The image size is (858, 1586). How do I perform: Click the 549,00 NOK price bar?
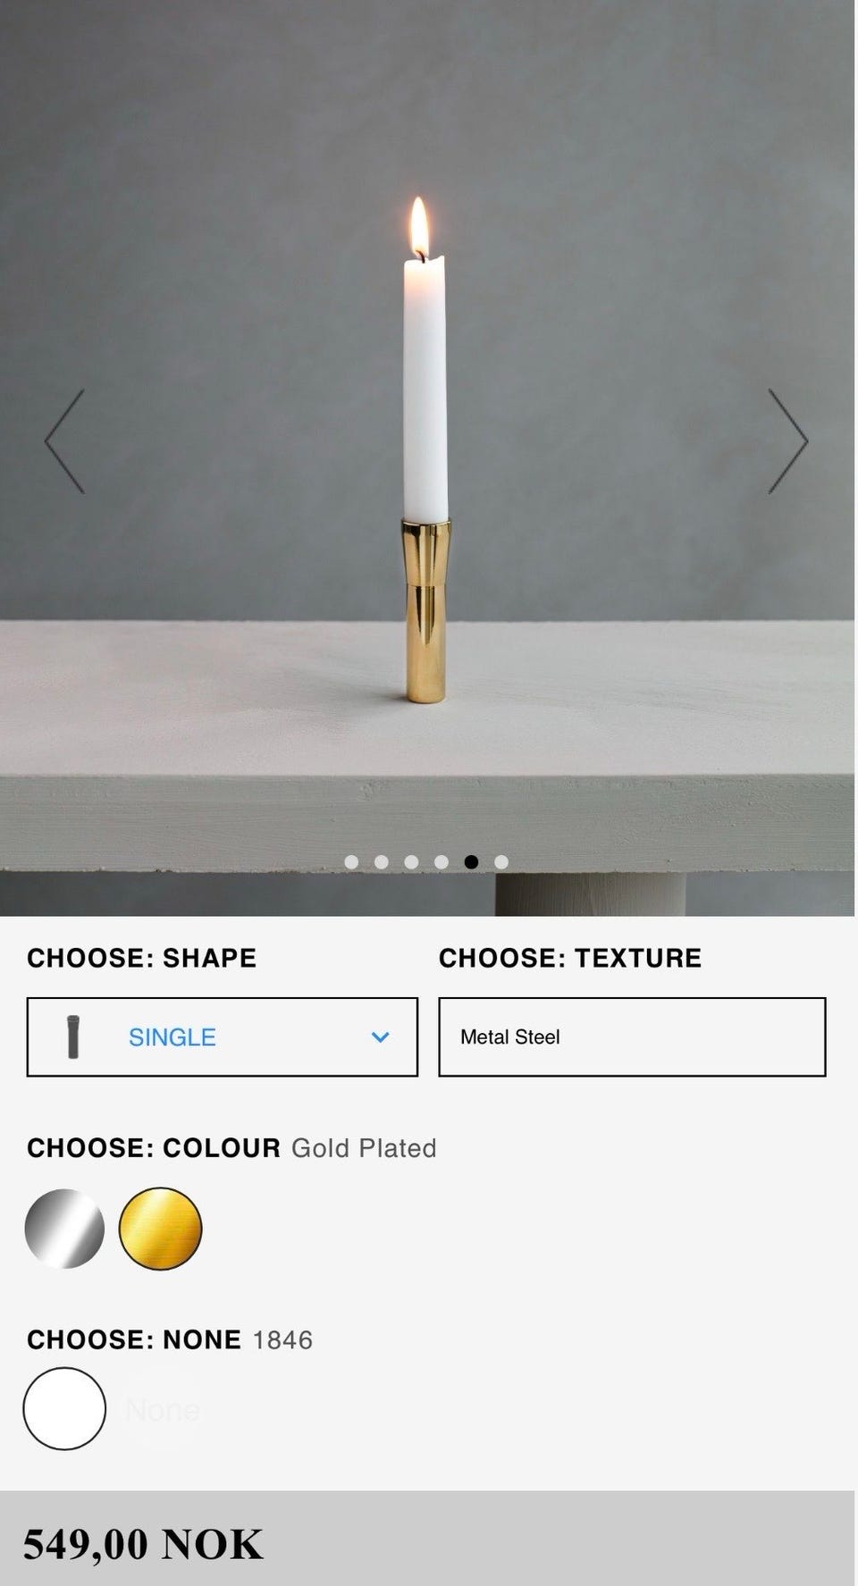[427, 1538]
